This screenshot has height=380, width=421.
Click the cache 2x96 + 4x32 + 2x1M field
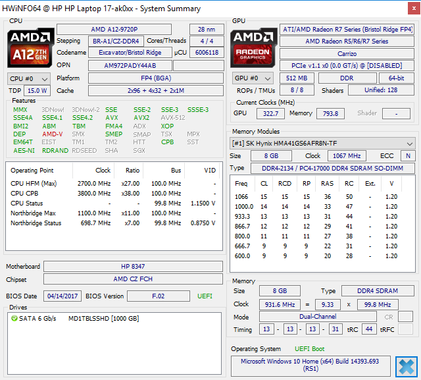point(156,91)
